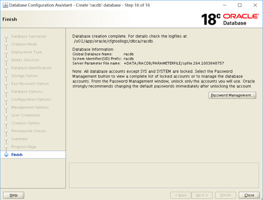This screenshot has width=263, height=200.
Task: Click the 'Server Parameter File name:' label
Action: [x=96, y=63]
